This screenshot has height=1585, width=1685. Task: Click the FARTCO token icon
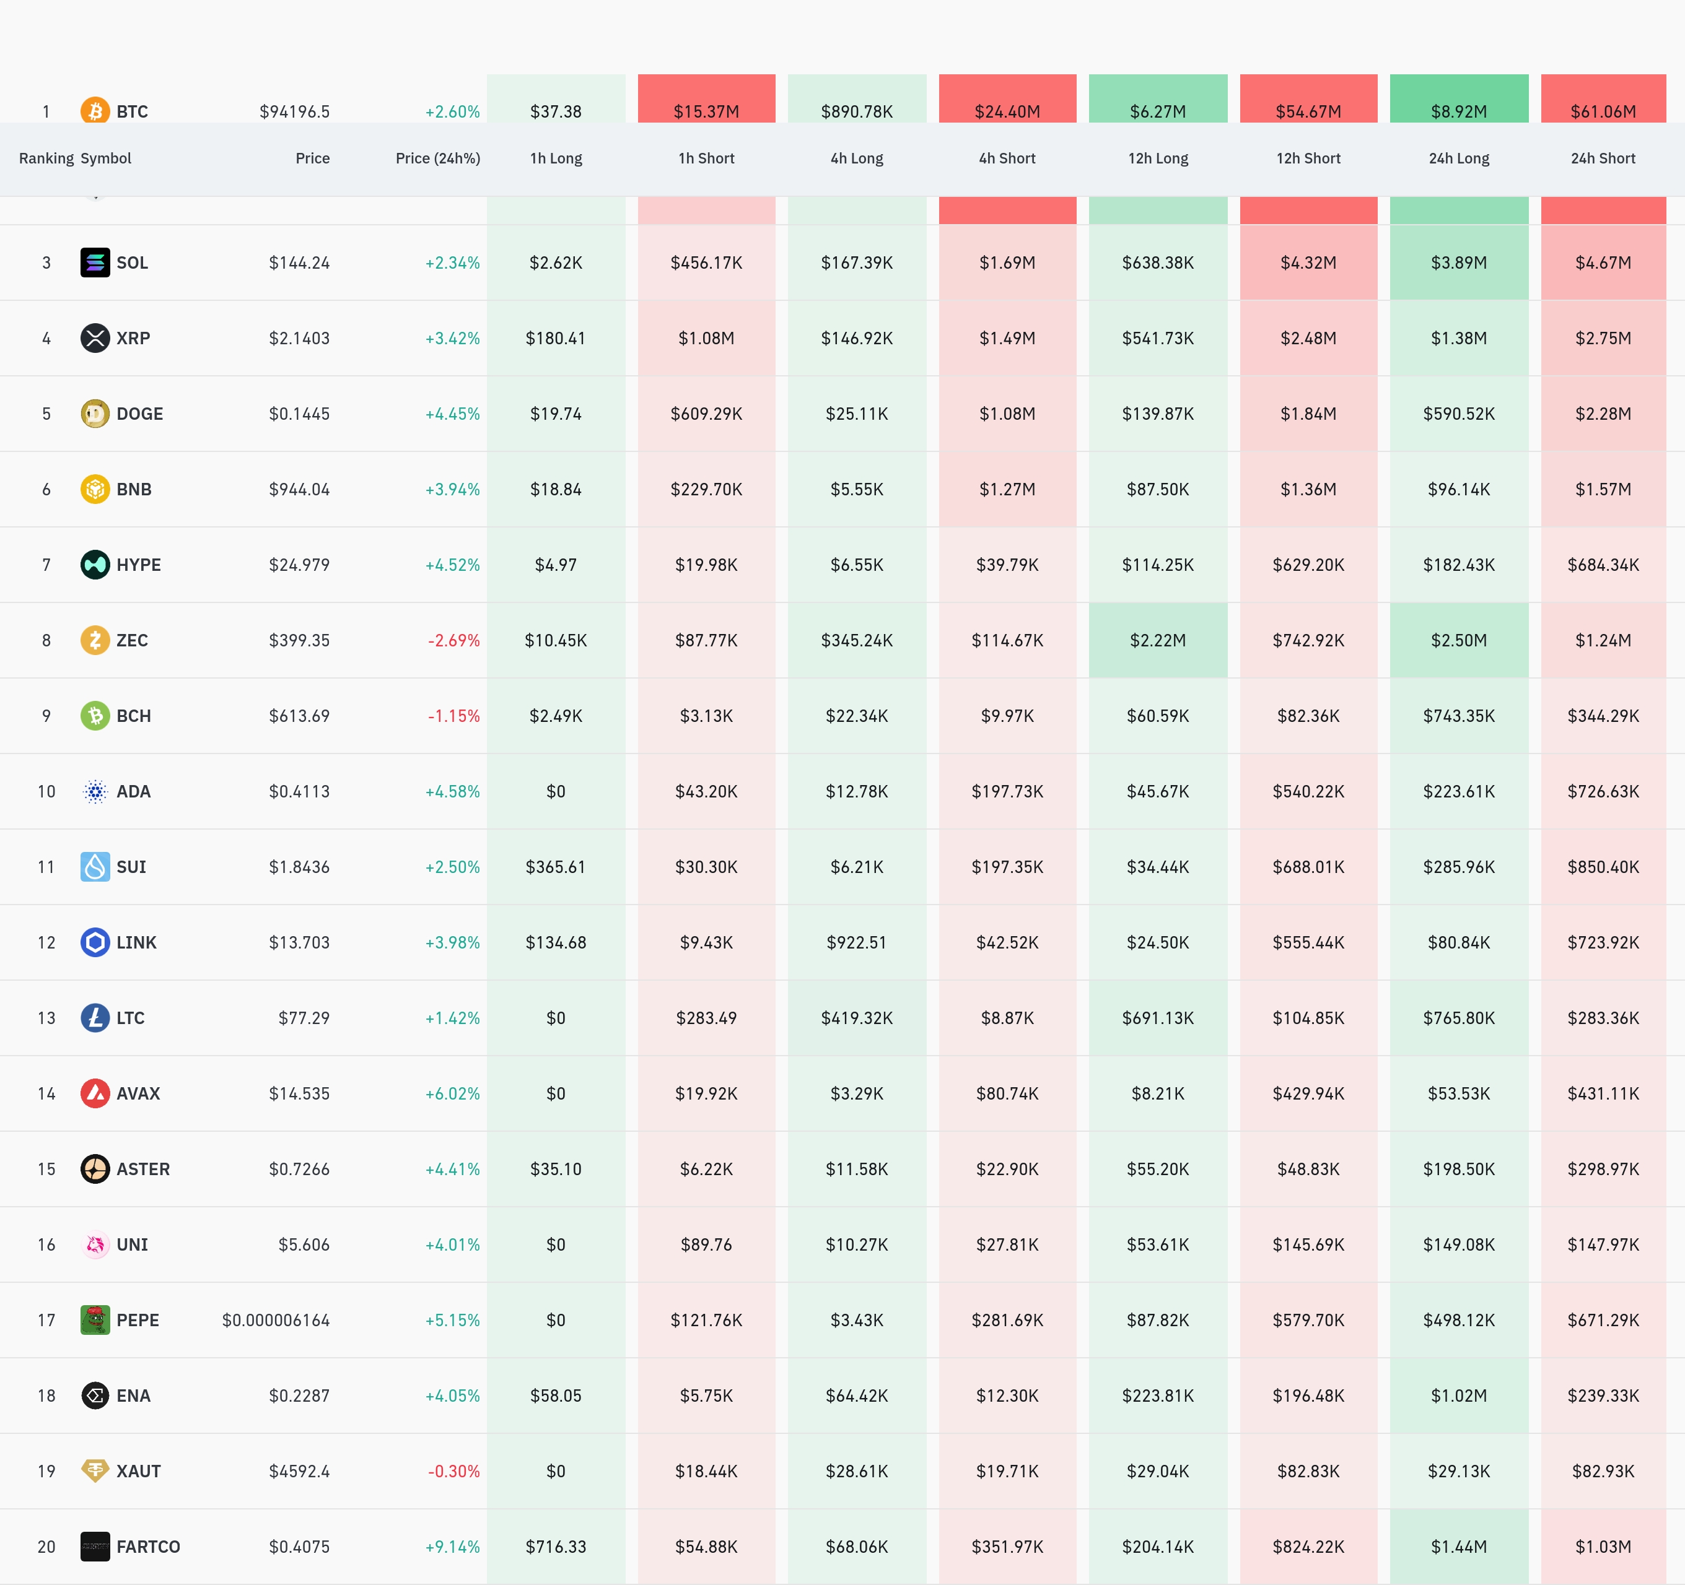(x=95, y=1546)
